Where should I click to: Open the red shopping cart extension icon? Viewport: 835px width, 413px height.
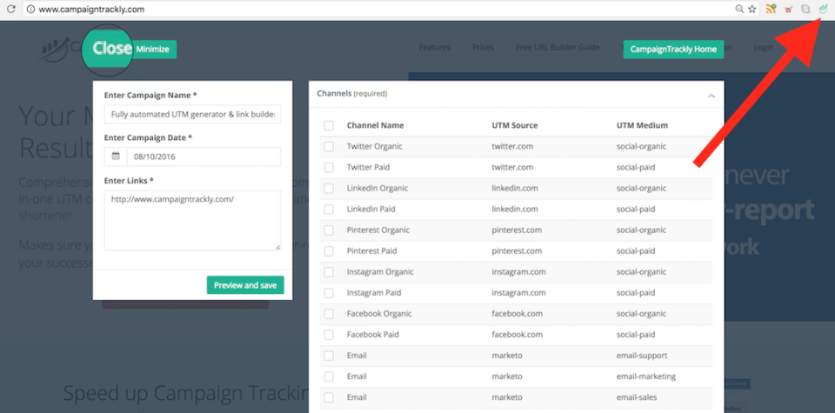[789, 9]
